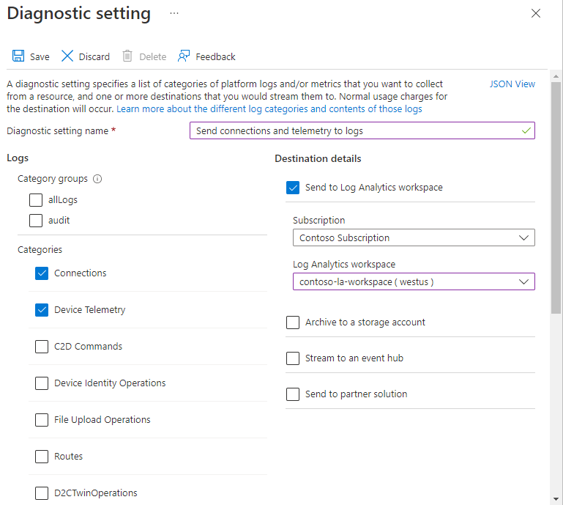Check the Send to partner solution box
This screenshot has width=563, height=505.
(293, 394)
